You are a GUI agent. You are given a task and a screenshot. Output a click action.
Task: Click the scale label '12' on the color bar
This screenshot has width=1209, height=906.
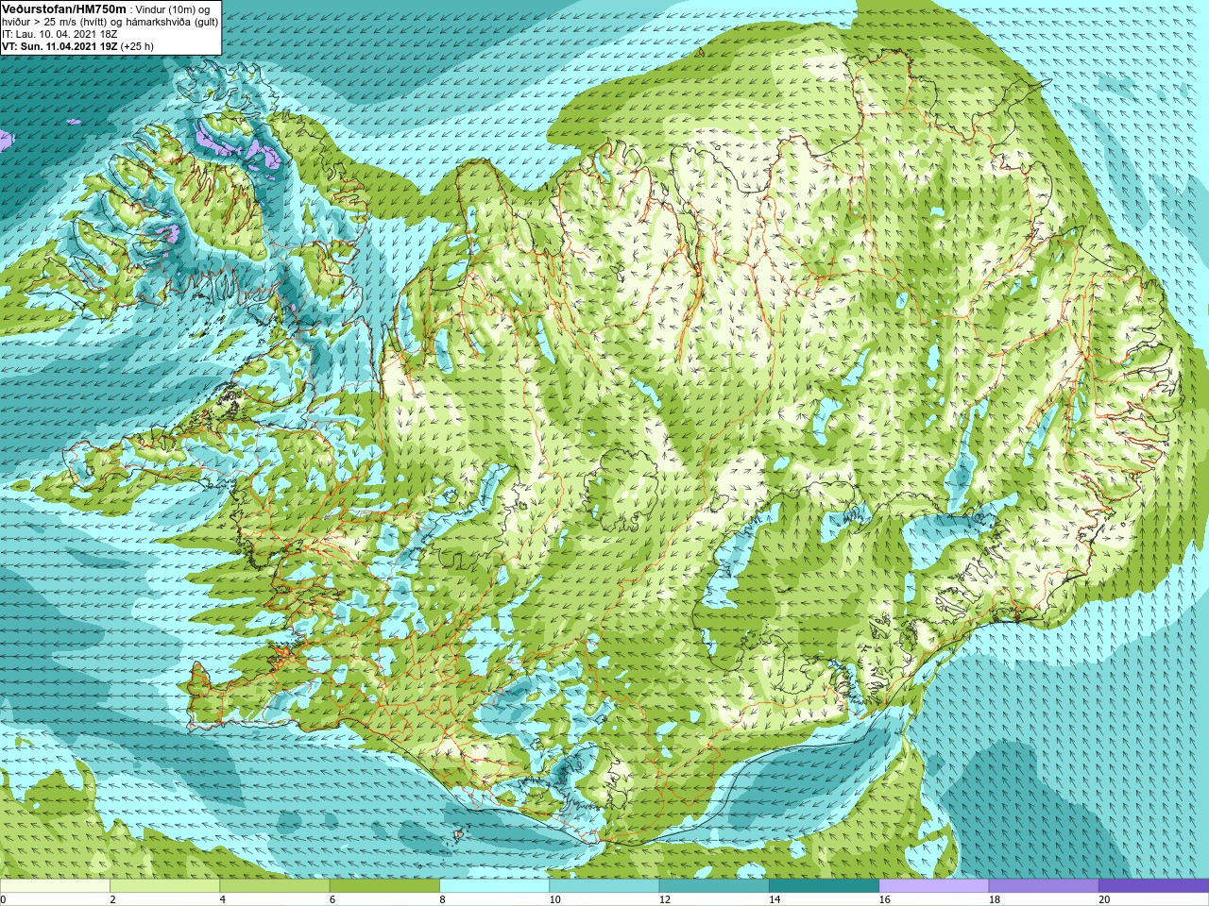(665, 899)
